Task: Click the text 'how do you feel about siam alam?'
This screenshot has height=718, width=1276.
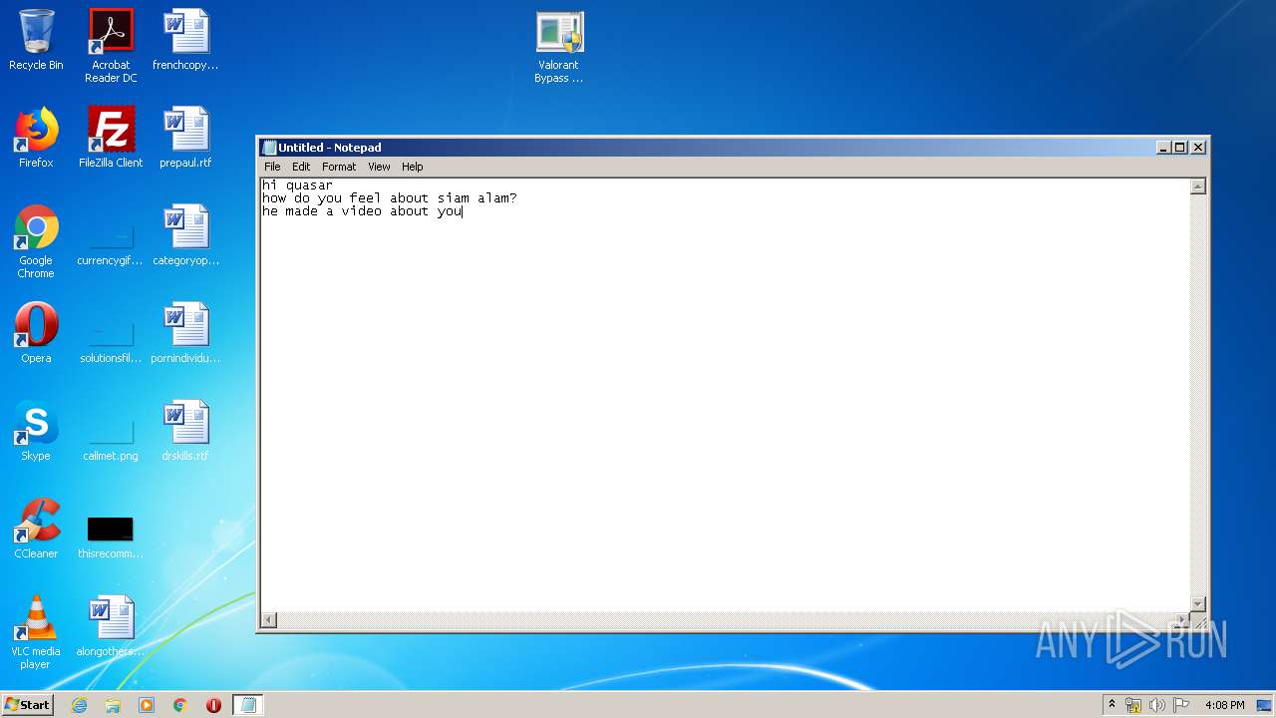Action: pyautogui.click(x=390, y=198)
